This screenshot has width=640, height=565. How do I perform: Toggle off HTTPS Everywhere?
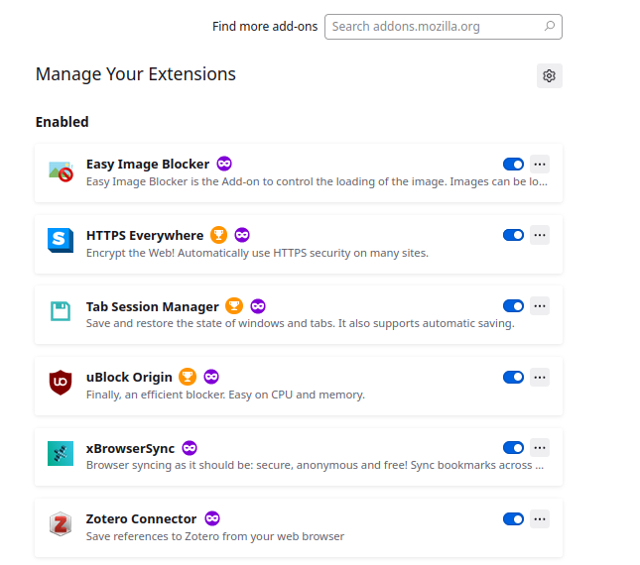(x=513, y=235)
